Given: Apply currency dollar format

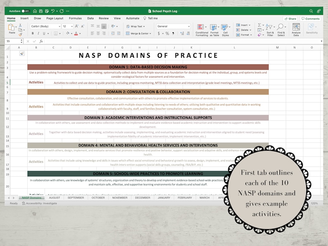Looking at the screenshot, I should point(159,33).
